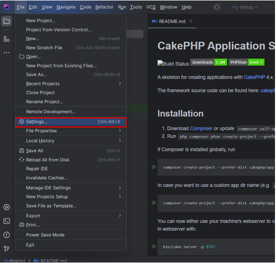Image resolution: width=276 pixels, height=263 pixels.
Task: Open the Tools menu
Action: pyautogui.click(x=136, y=7)
